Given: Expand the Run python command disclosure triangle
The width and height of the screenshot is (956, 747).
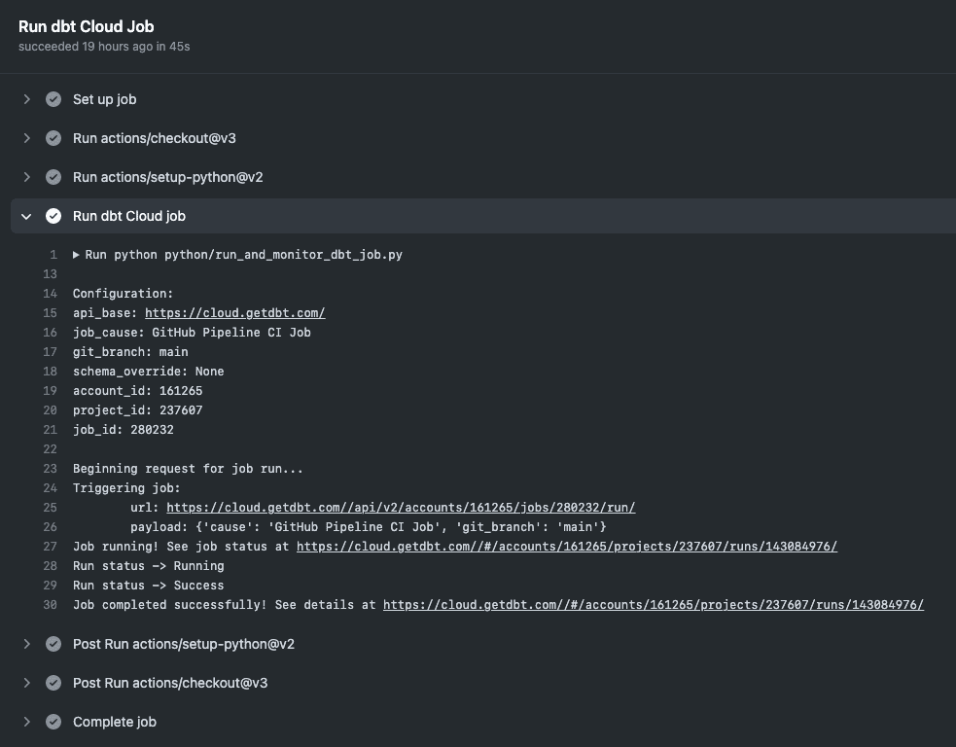Looking at the screenshot, I should point(76,255).
